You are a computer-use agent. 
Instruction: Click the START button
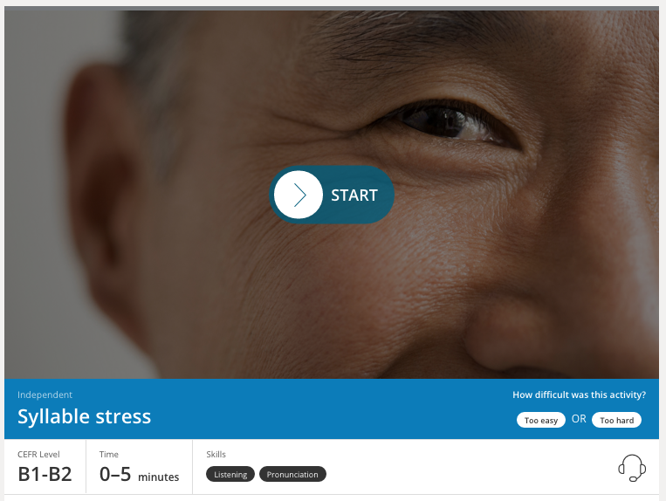tap(332, 195)
